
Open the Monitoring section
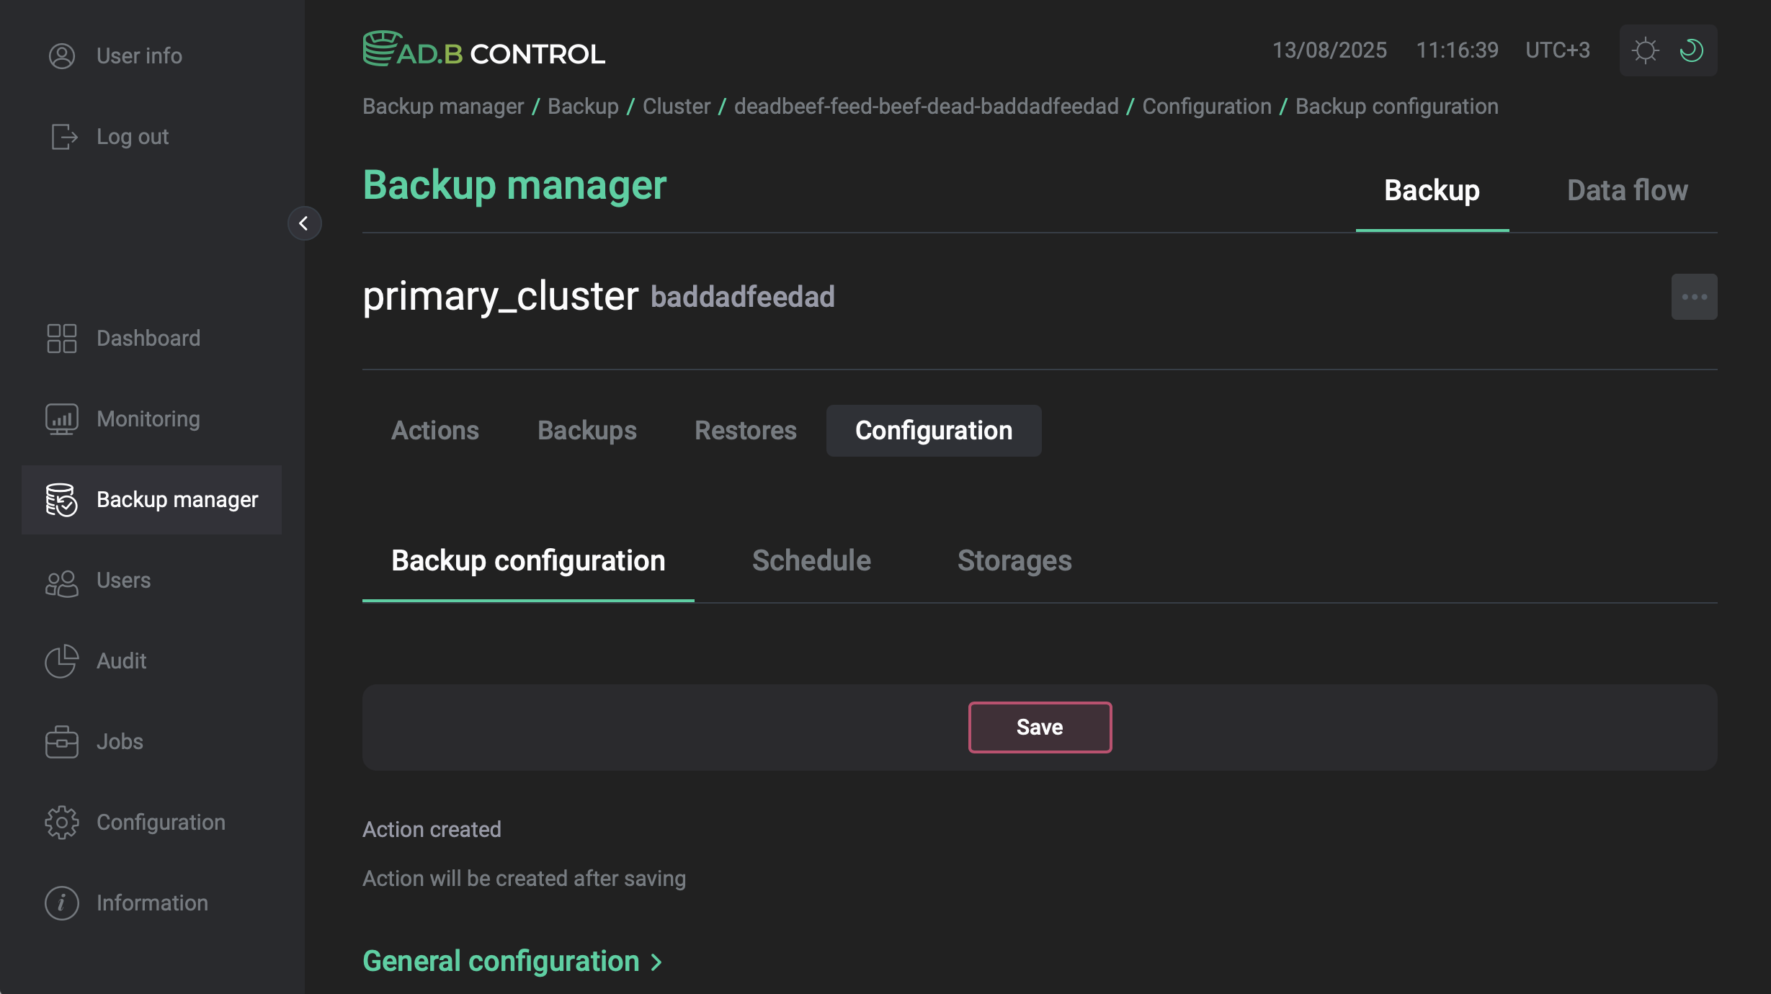click(148, 418)
